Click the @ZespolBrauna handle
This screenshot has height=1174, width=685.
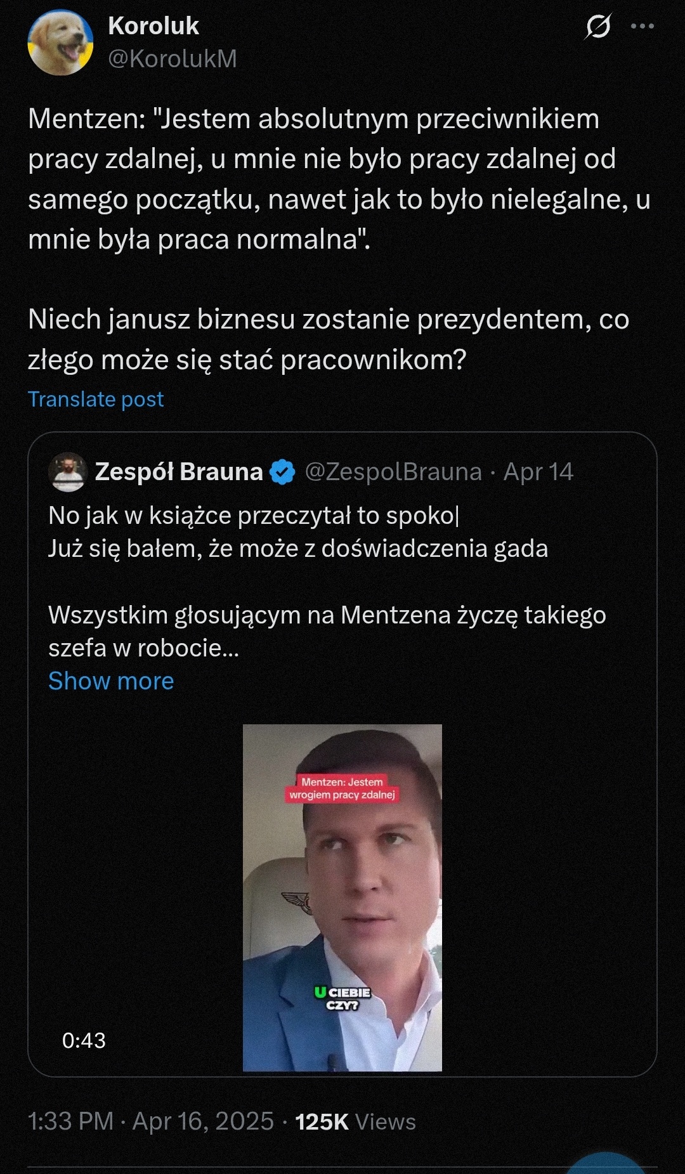tap(393, 472)
